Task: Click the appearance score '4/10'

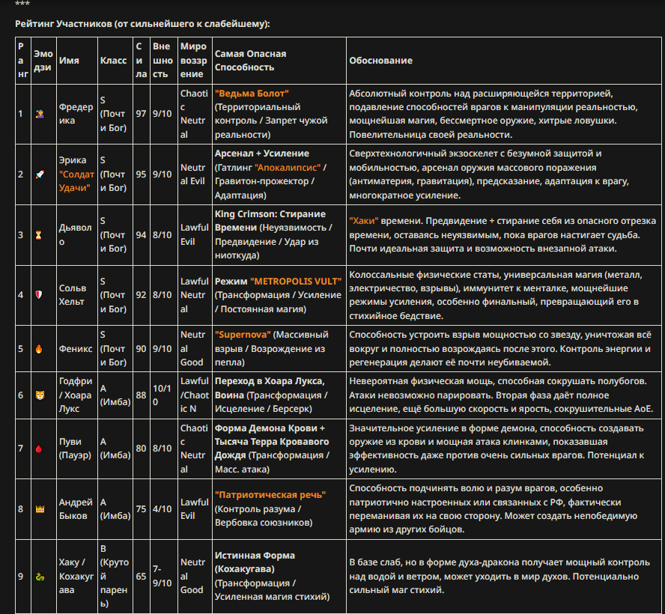Action: coord(162,509)
